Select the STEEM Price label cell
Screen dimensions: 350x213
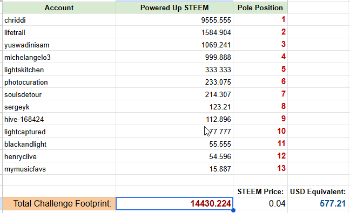pyautogui.click(x=260, y=191)
